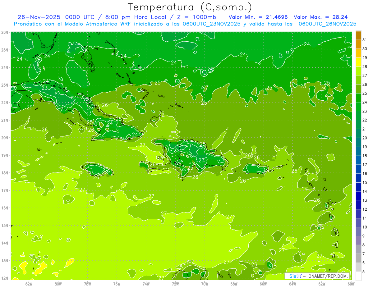The image size is (373, 288).
Task: Click the '68W' longitude axis label
Action: coord(234,284)
